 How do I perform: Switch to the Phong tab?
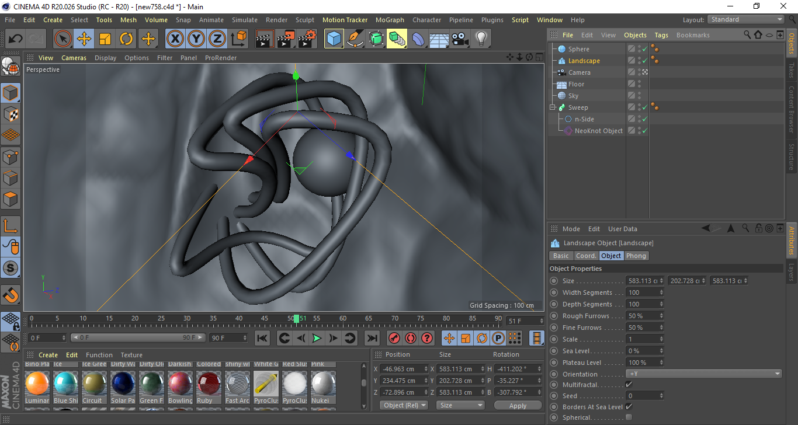click(x=636, y=256)
